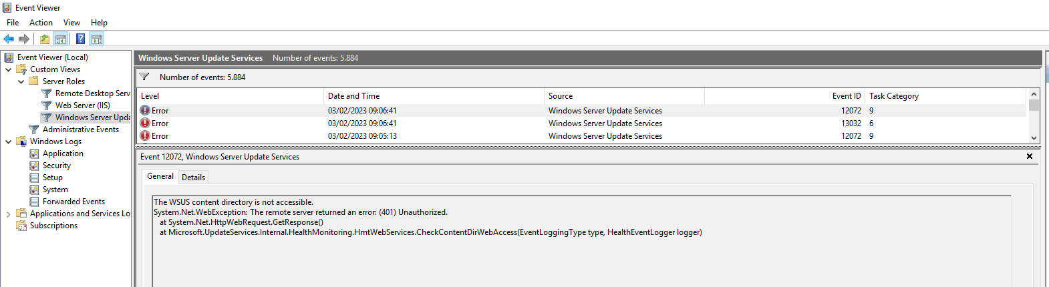
Task: Click the Security log icon
Action: point(34,166)
